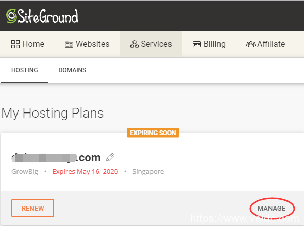
Task: Select the Services menu label
Action: 156,44
